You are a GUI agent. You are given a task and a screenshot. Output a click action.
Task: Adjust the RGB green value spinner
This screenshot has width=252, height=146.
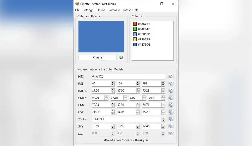click(138, 84)
